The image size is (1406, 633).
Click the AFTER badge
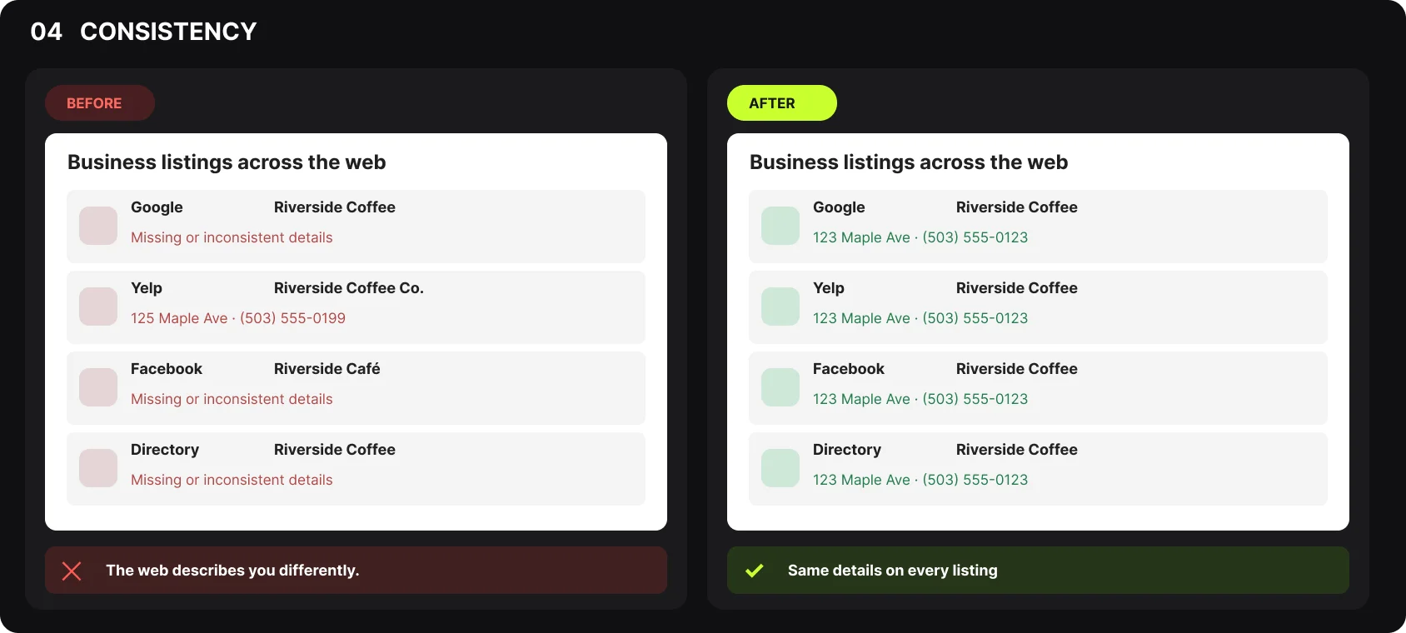pos(782,103)
